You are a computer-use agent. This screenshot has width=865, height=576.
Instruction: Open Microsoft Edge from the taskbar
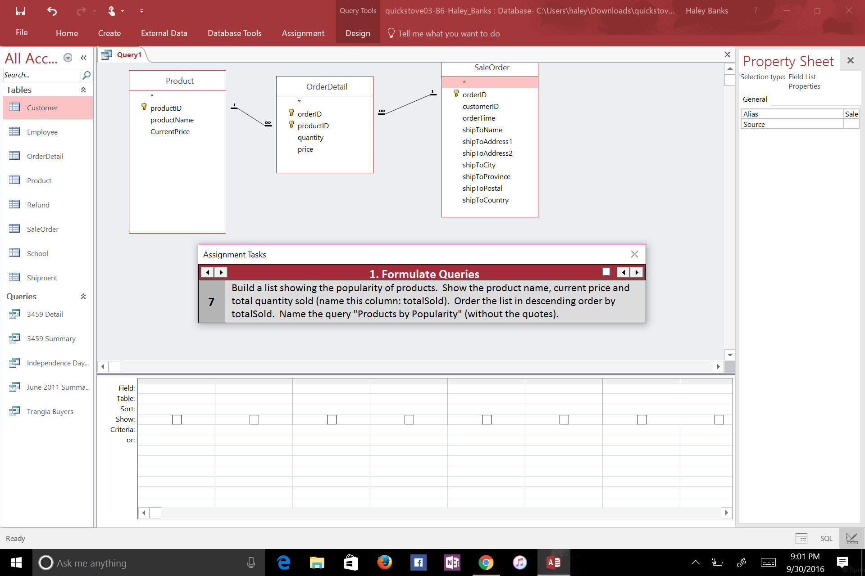284,562
